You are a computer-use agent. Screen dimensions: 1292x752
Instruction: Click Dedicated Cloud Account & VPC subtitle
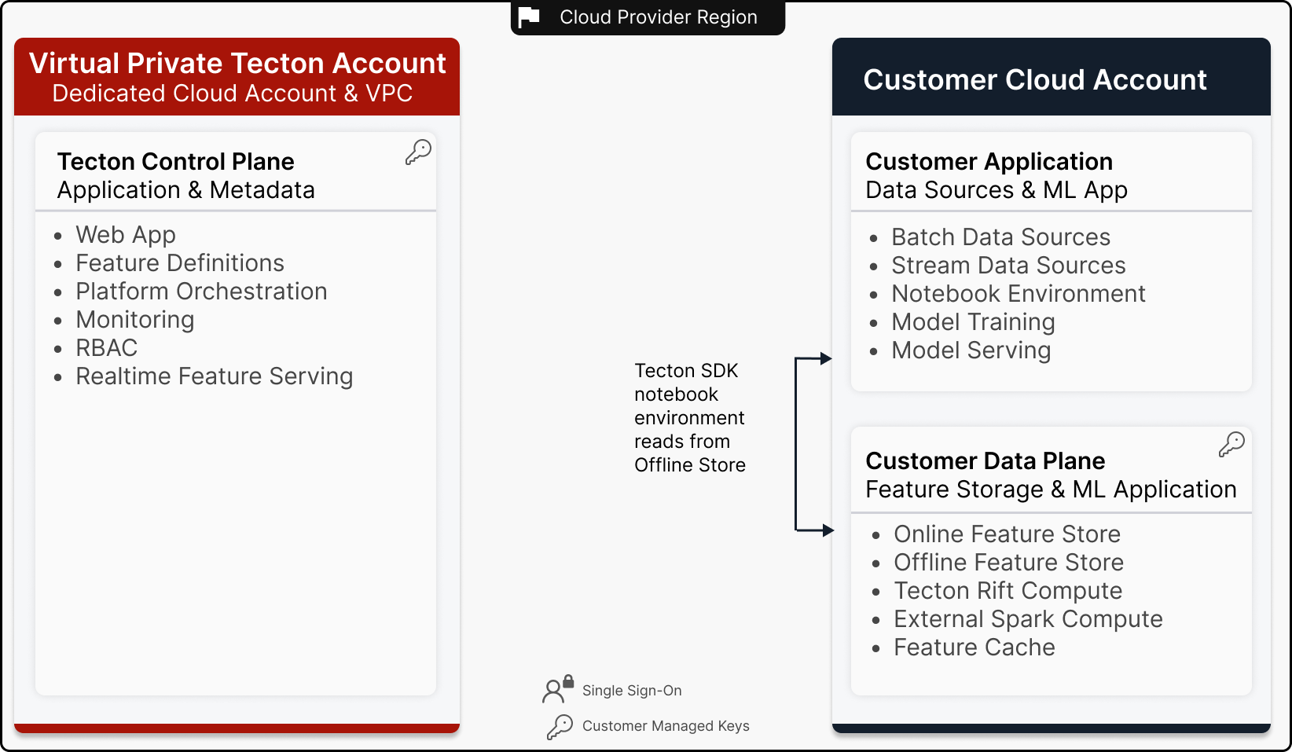click(233, 94)
